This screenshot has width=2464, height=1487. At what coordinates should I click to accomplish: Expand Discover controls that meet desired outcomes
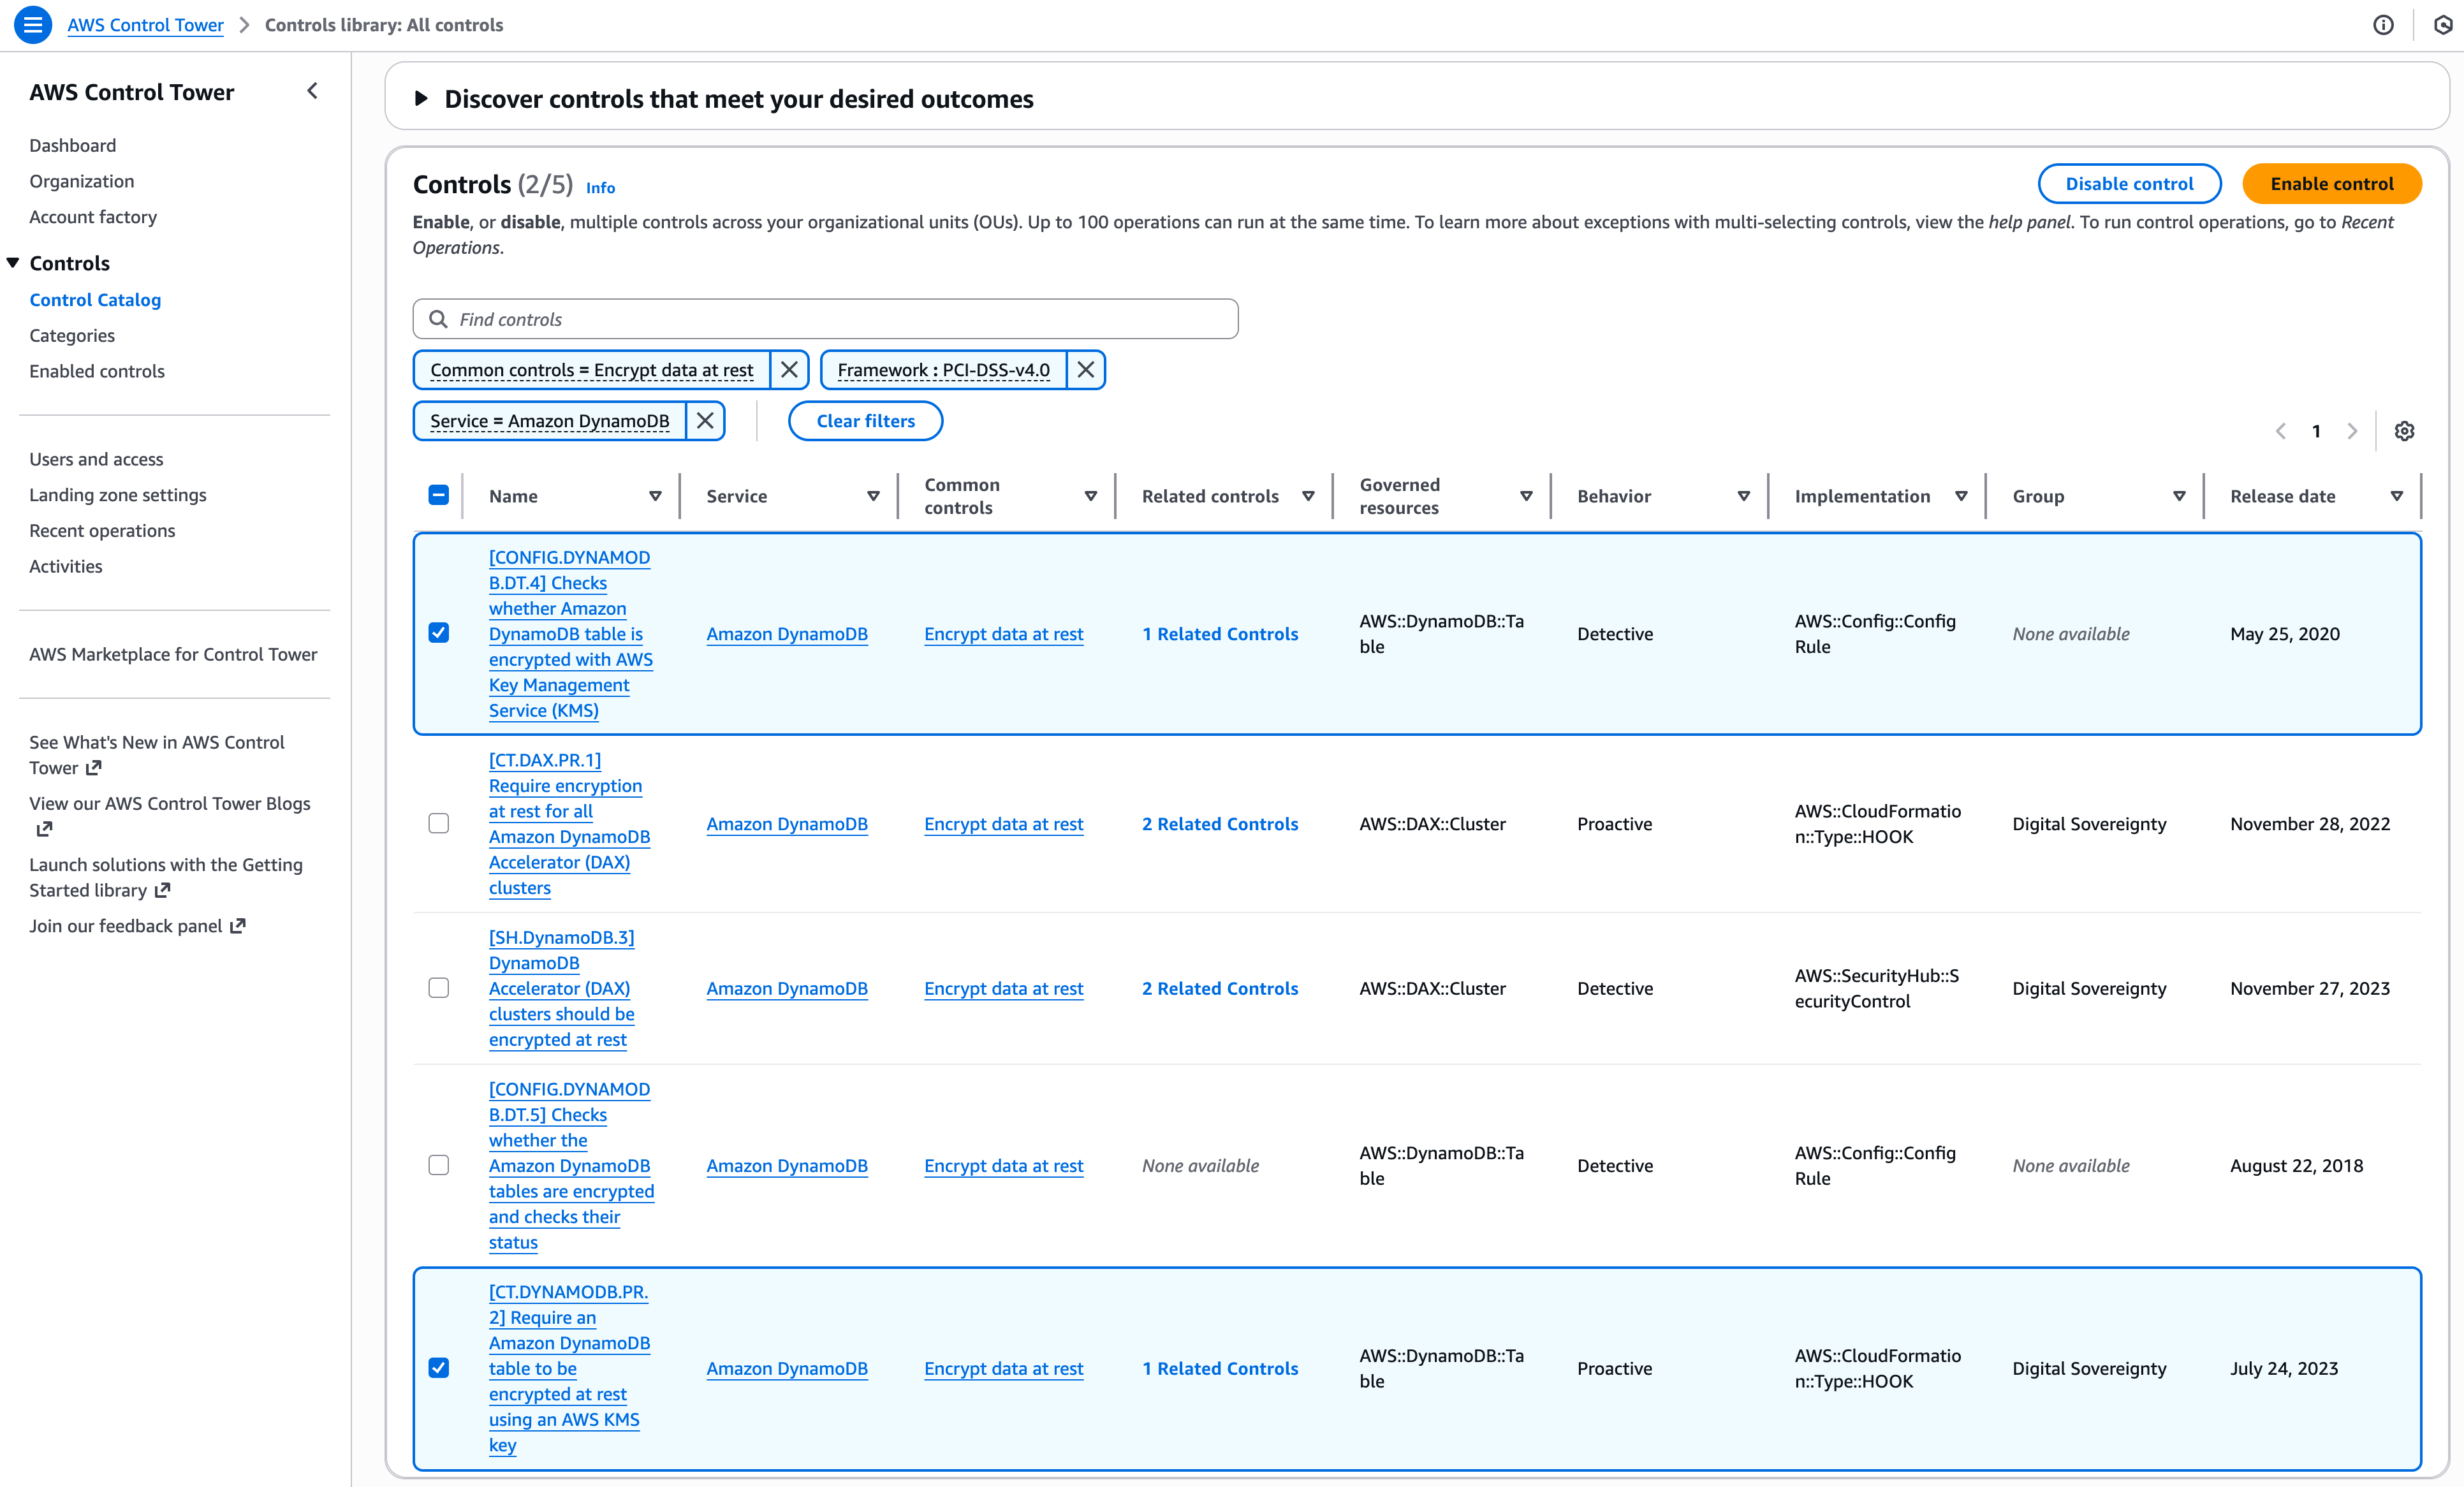421,98
